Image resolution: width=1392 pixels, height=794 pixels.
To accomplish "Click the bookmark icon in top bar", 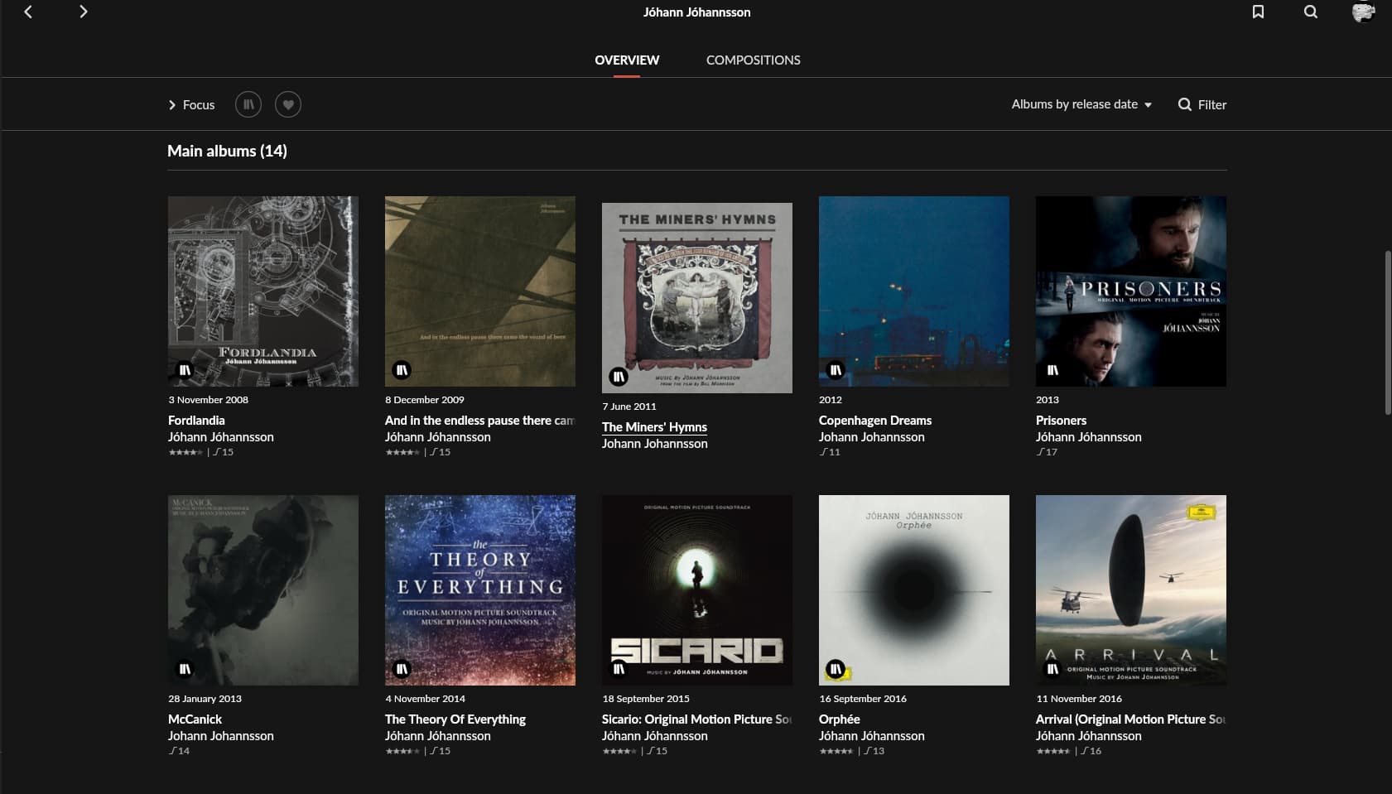I will (x=1258, y=12).
